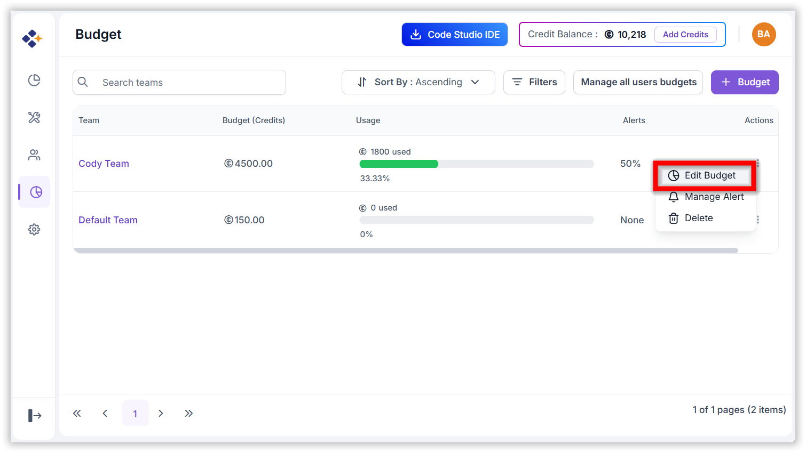The height and width of the screenshot is (453, 806).
Task: Click the BA user avatar
Action: [764, 35]
